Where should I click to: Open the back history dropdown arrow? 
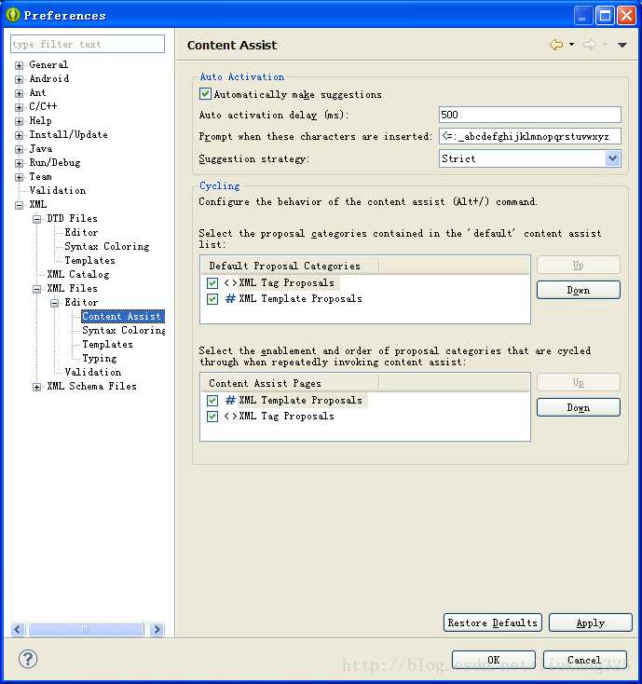[571, 45]
